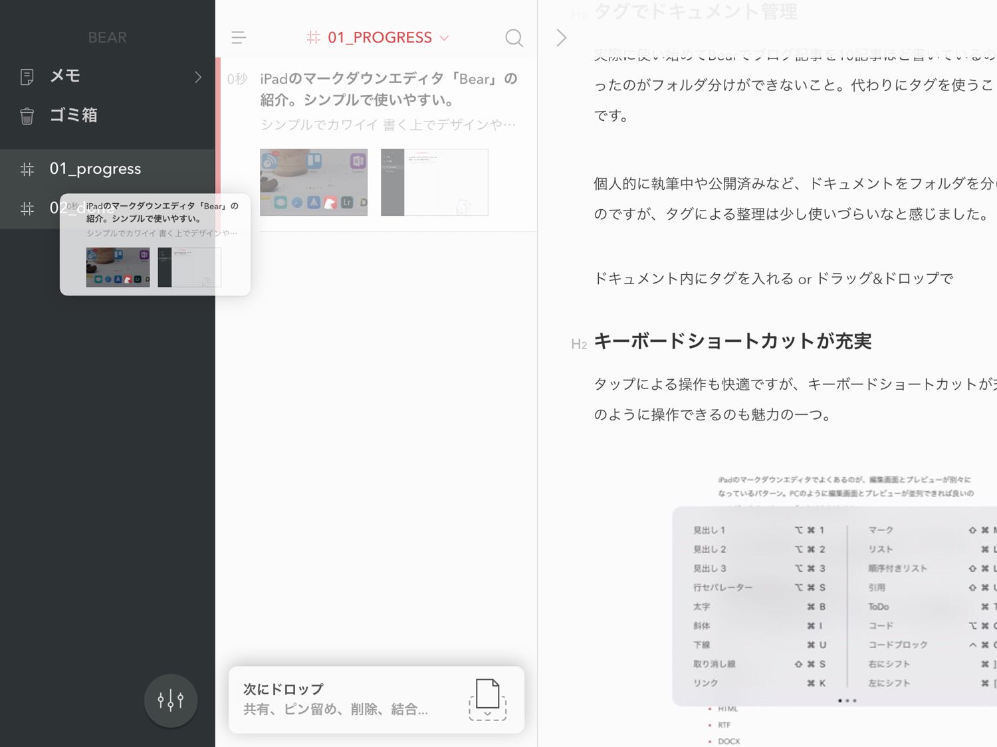This screenshot has width=997, height=747.
Task: Click the search magnifier icon
Action: pos(514,38)
